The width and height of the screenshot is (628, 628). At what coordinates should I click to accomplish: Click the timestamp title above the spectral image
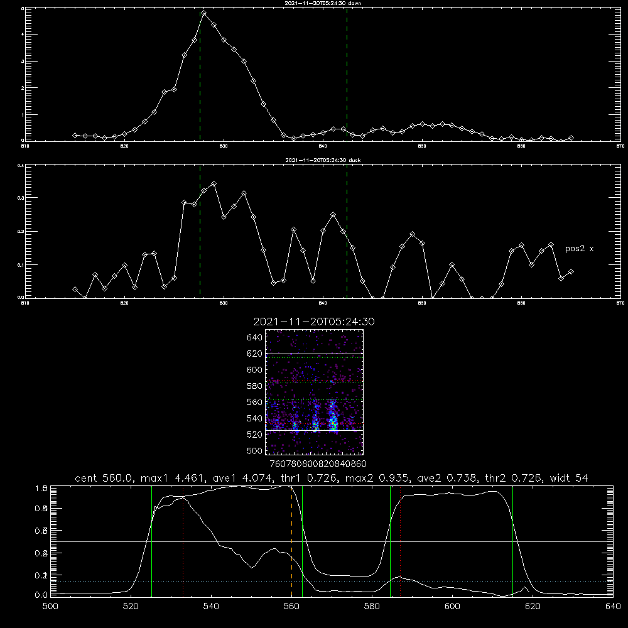314,322
